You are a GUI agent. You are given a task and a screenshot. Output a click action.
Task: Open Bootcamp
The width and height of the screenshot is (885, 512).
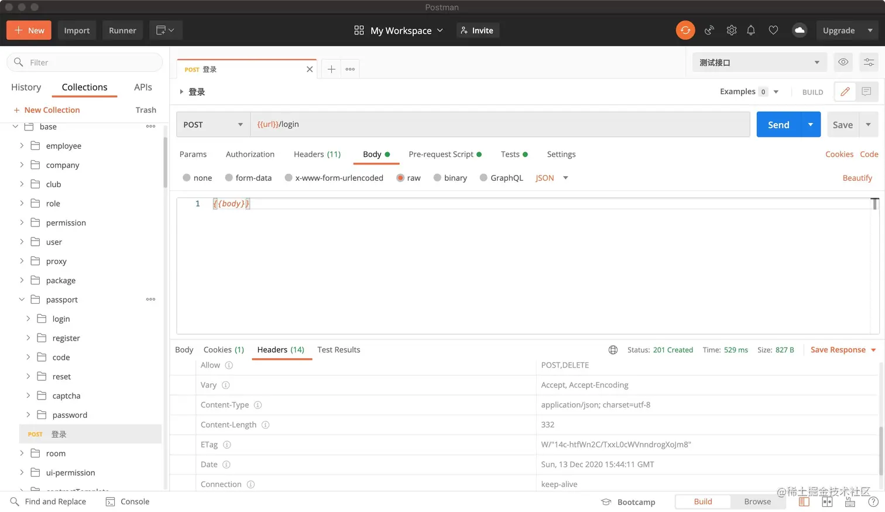point(629,502)
